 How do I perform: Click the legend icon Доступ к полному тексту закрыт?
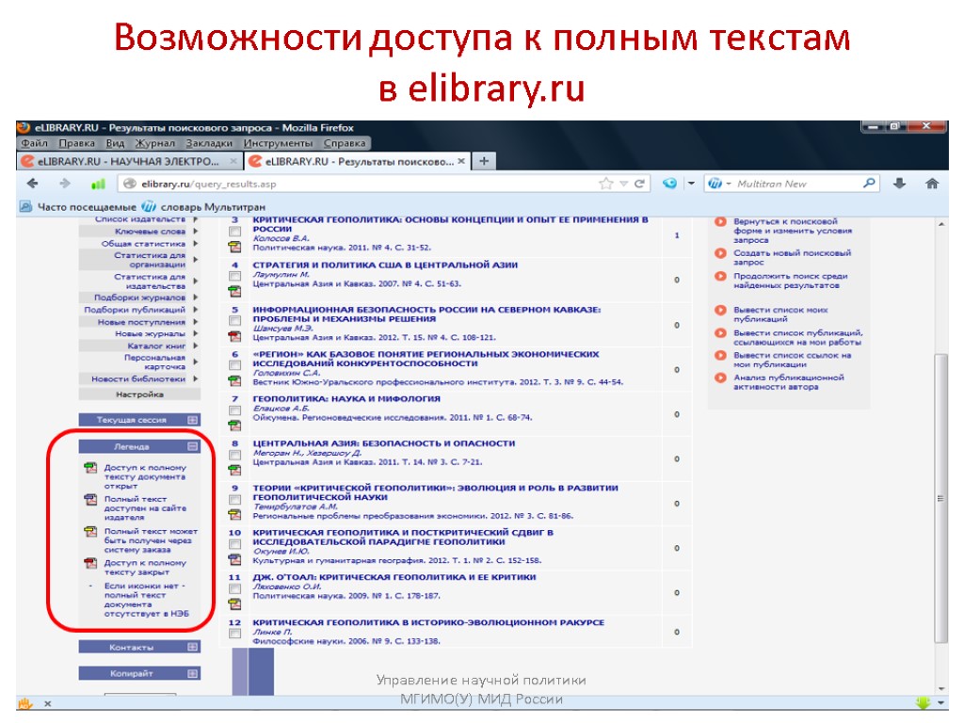click(x=90, y=563)
